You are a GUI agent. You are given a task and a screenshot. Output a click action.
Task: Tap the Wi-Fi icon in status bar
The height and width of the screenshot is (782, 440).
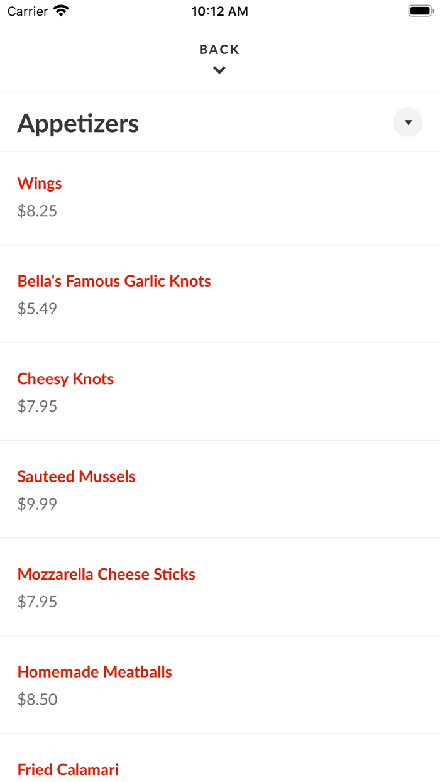click(x=60, y=10)
